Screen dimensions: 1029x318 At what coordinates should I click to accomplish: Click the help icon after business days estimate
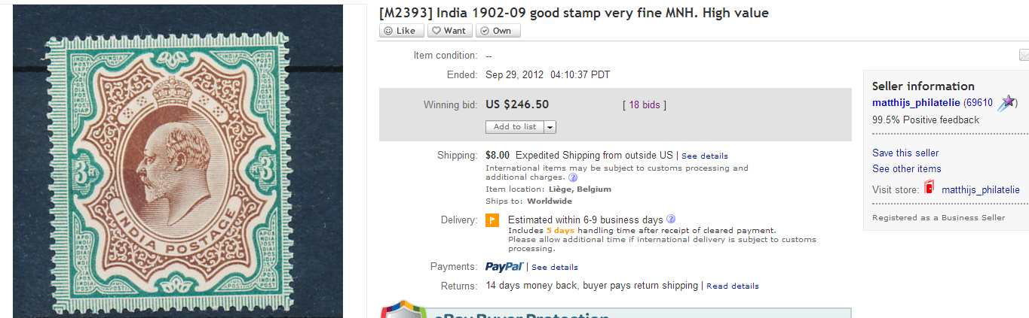pyautogui.click(x=671, y=220)
